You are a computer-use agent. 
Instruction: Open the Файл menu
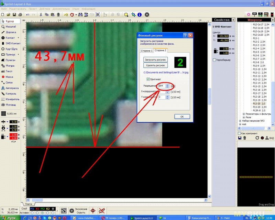click(x=4, y=9)
